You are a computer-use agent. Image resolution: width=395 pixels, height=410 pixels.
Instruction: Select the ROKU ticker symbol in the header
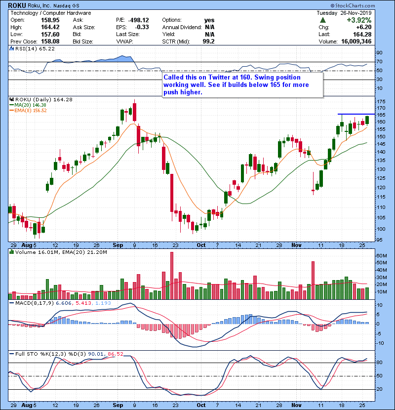pyautogui.click(x=17, y=5)
